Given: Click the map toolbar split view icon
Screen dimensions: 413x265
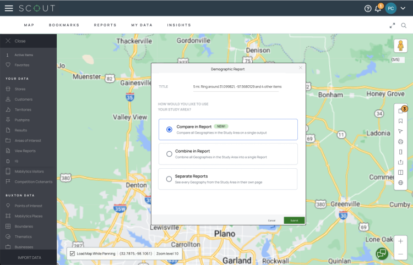Looking at the screenshot, I should [401, 173].
